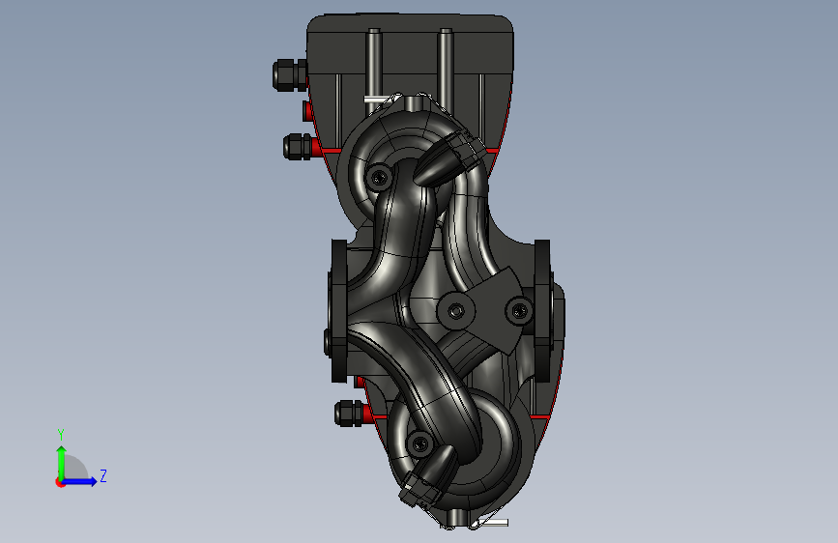Image resolution: width=838 pixels, height=543 pixels.
Task: Select the topmost cable gland on housing's left side
Action: (290, 75)
